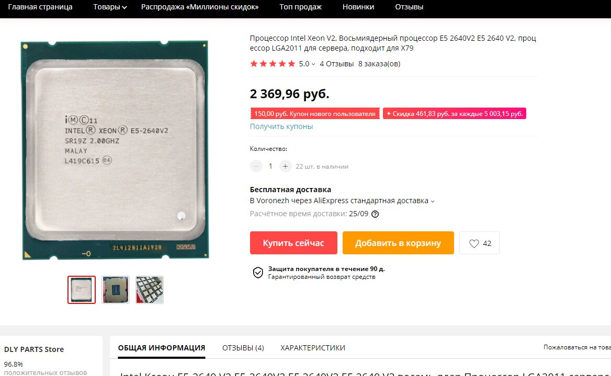Expand the delivery method dropdown
Viewport: 611px width, 376px height.
click(x=433, y=201)
